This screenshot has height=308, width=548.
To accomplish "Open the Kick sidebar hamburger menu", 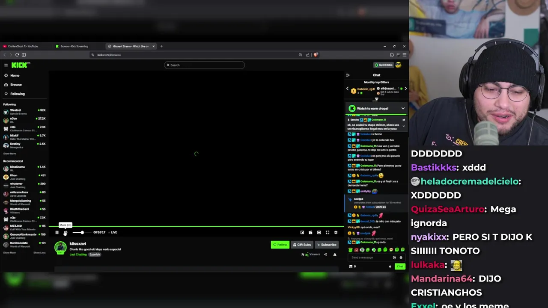I will [x=6, y=65].
